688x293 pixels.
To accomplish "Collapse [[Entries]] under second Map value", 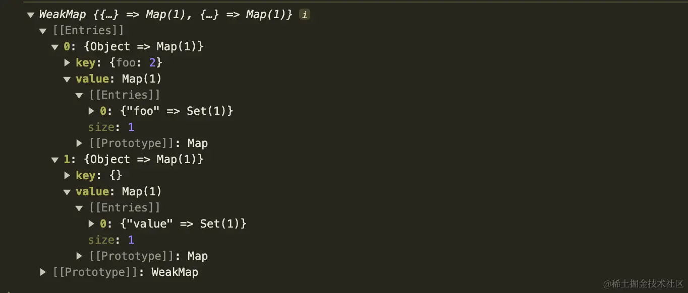I will 79,208.
